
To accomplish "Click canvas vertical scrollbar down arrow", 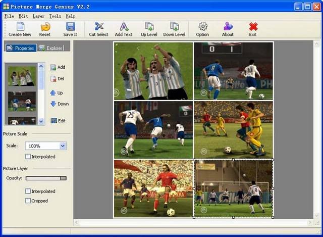I will point(316,216).
